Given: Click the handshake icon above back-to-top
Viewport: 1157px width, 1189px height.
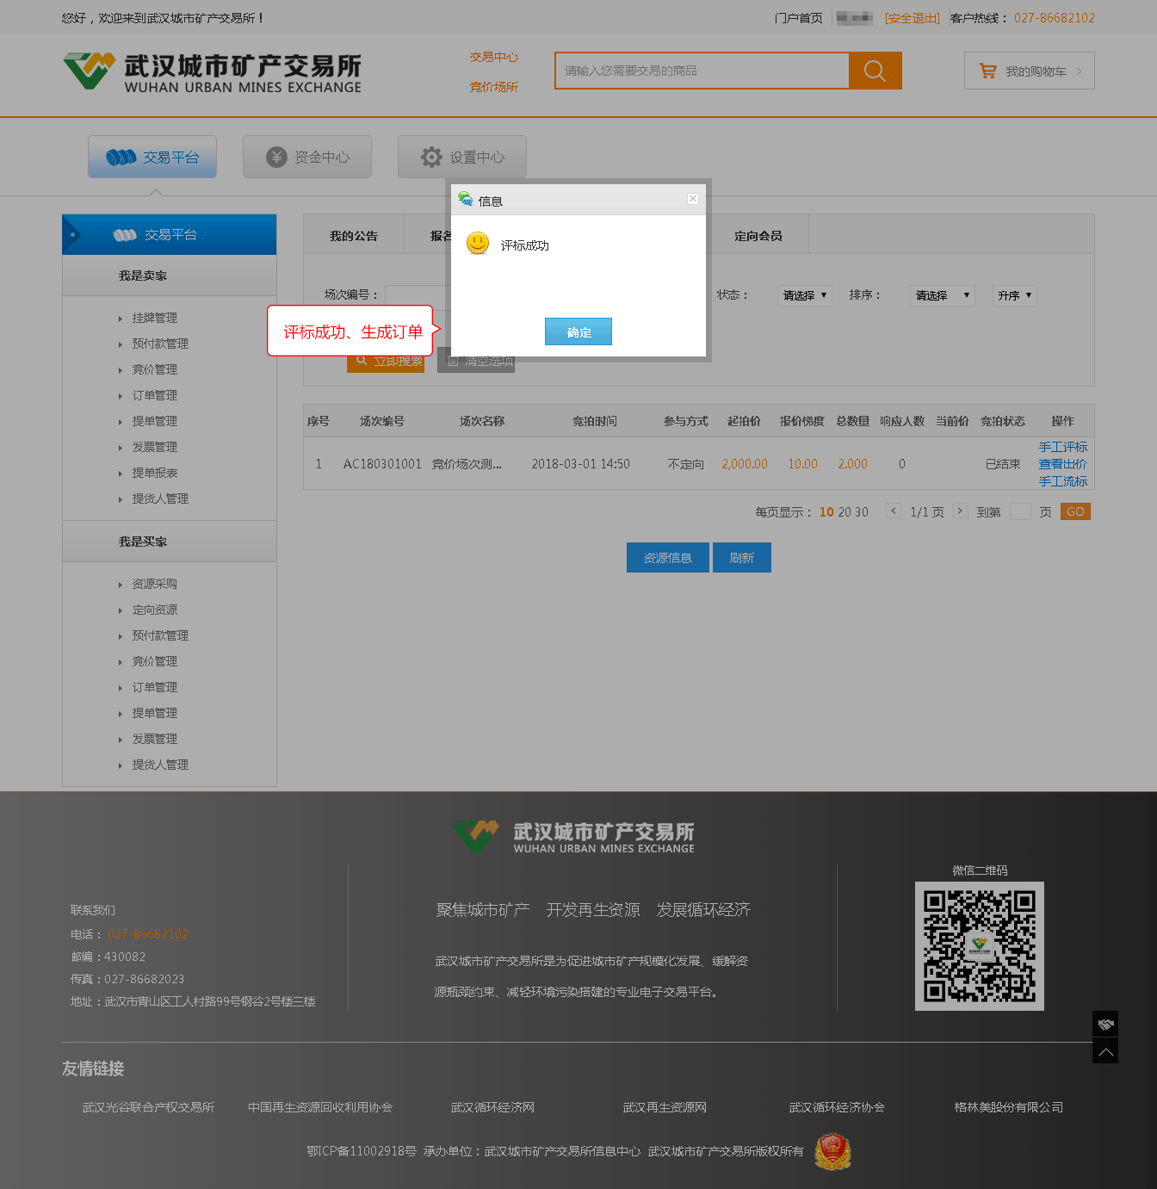Looking at the screenshot, I should [x=1105, y=1024].
